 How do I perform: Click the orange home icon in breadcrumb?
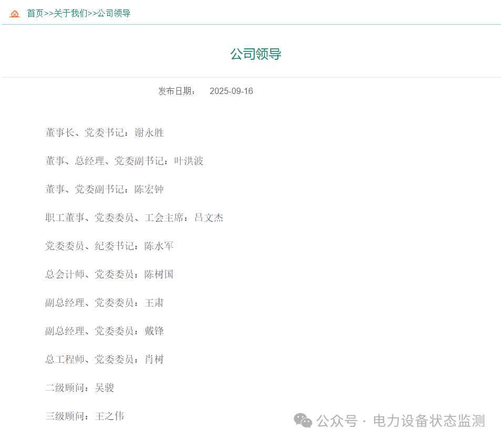tap(15, 14)
